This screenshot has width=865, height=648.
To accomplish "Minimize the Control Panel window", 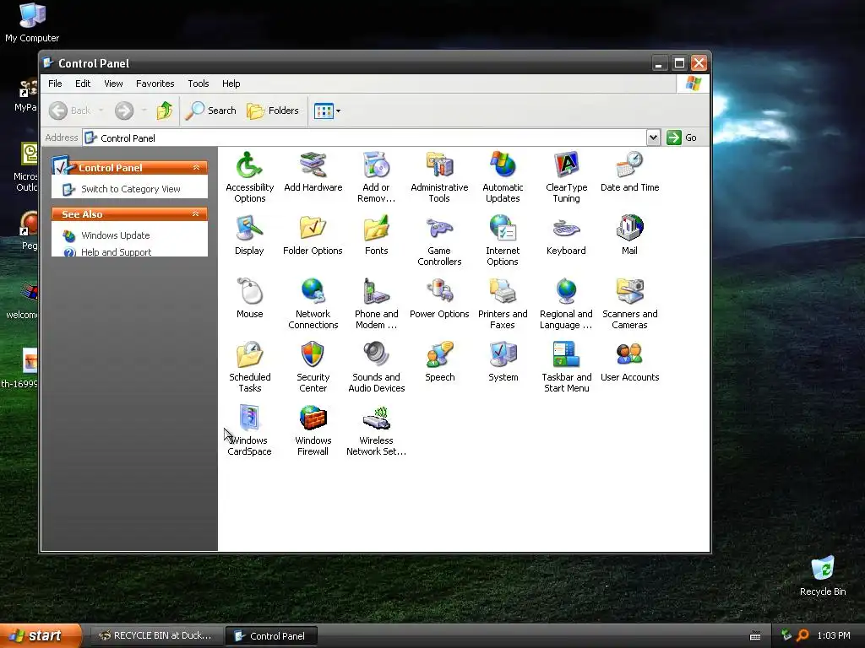I will [x=659, y=63].
